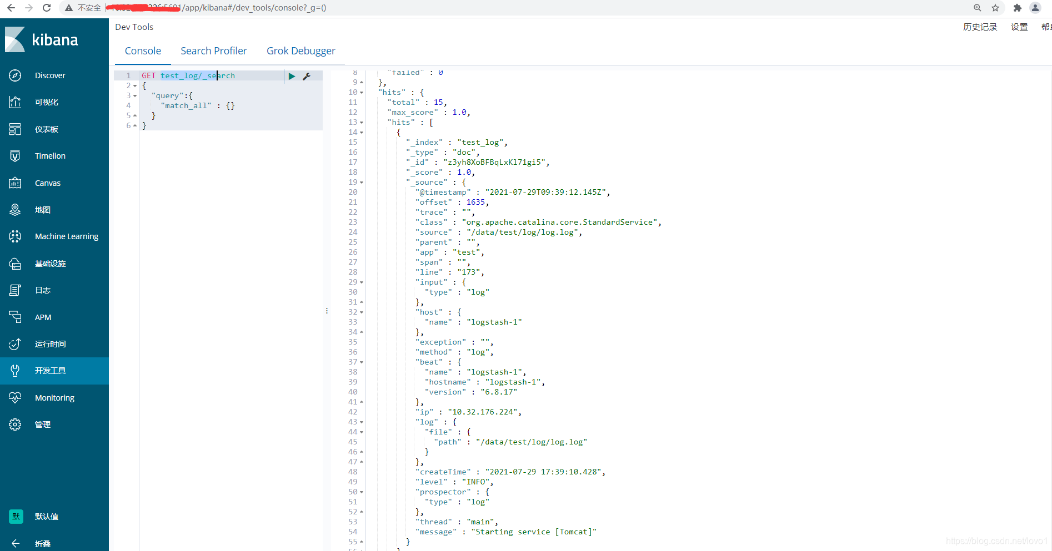Click the 默认值 default space badge
The width and height of the screenshot is (1052, 551).
(x=16, y=517)
